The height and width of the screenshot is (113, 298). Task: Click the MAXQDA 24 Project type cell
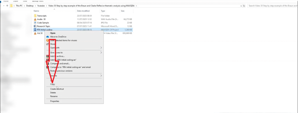pyautogui.click(x=110, y=30)
